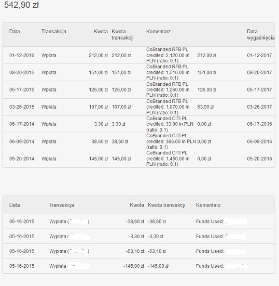
Task: Select the 53,90 zł remaining balance cell
Action: click(x=205, y=107)
